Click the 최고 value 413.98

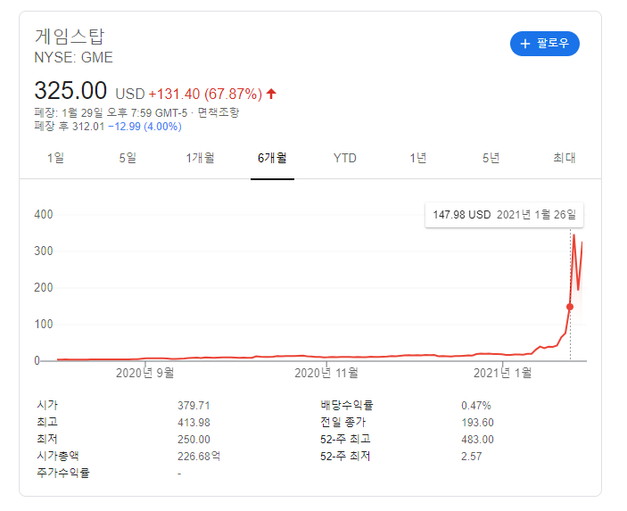[194, 422]
